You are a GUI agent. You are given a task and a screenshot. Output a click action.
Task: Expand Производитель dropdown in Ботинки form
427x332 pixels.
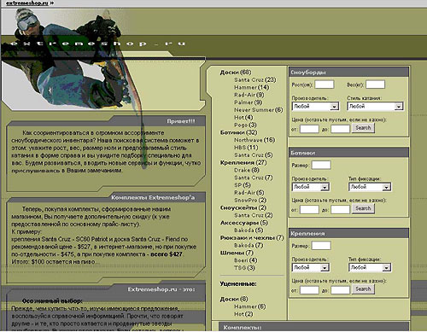click(x=311, y=187)
